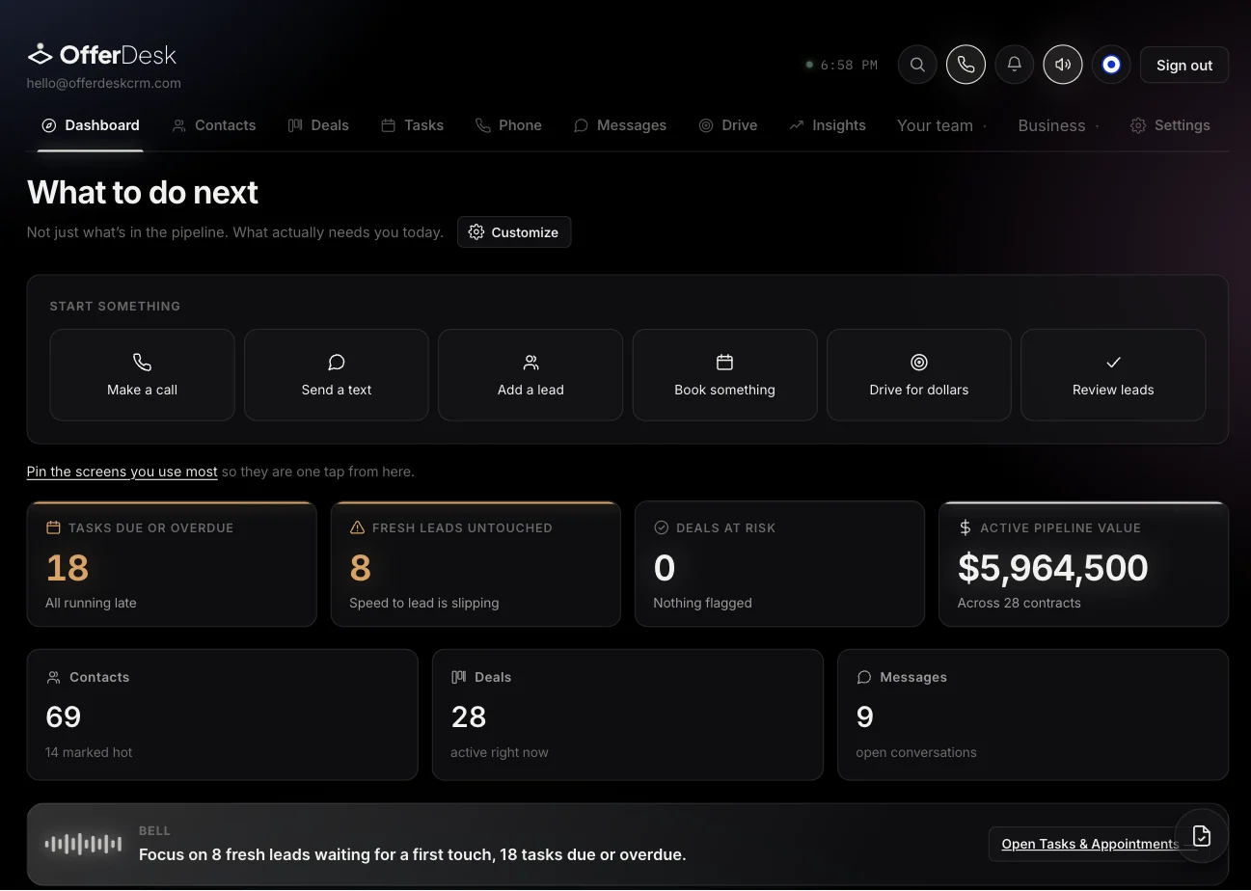
Task: Open the Messages tab
Action: point(620,125)
